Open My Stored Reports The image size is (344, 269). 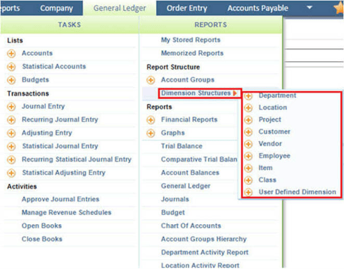coord(191,40)
